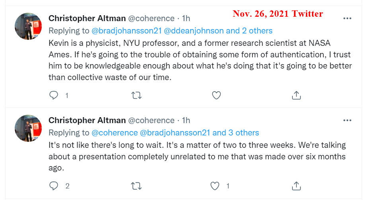Screen dimensions: 380x200
Task: Open more options on first tweet
Action: [x=347, y=18]
